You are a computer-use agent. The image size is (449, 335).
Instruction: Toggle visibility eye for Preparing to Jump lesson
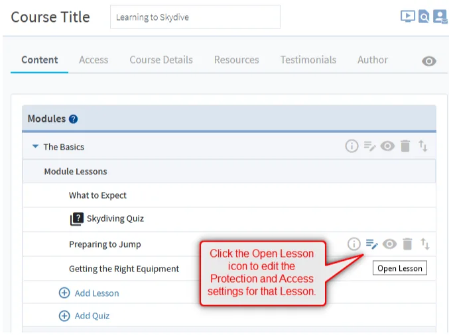pyautogui.click(x=389, y=244)
